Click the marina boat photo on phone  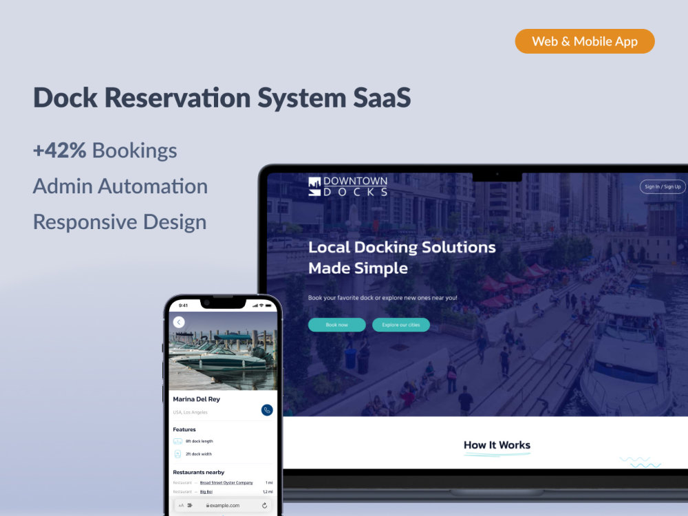(x=223, y=351)
